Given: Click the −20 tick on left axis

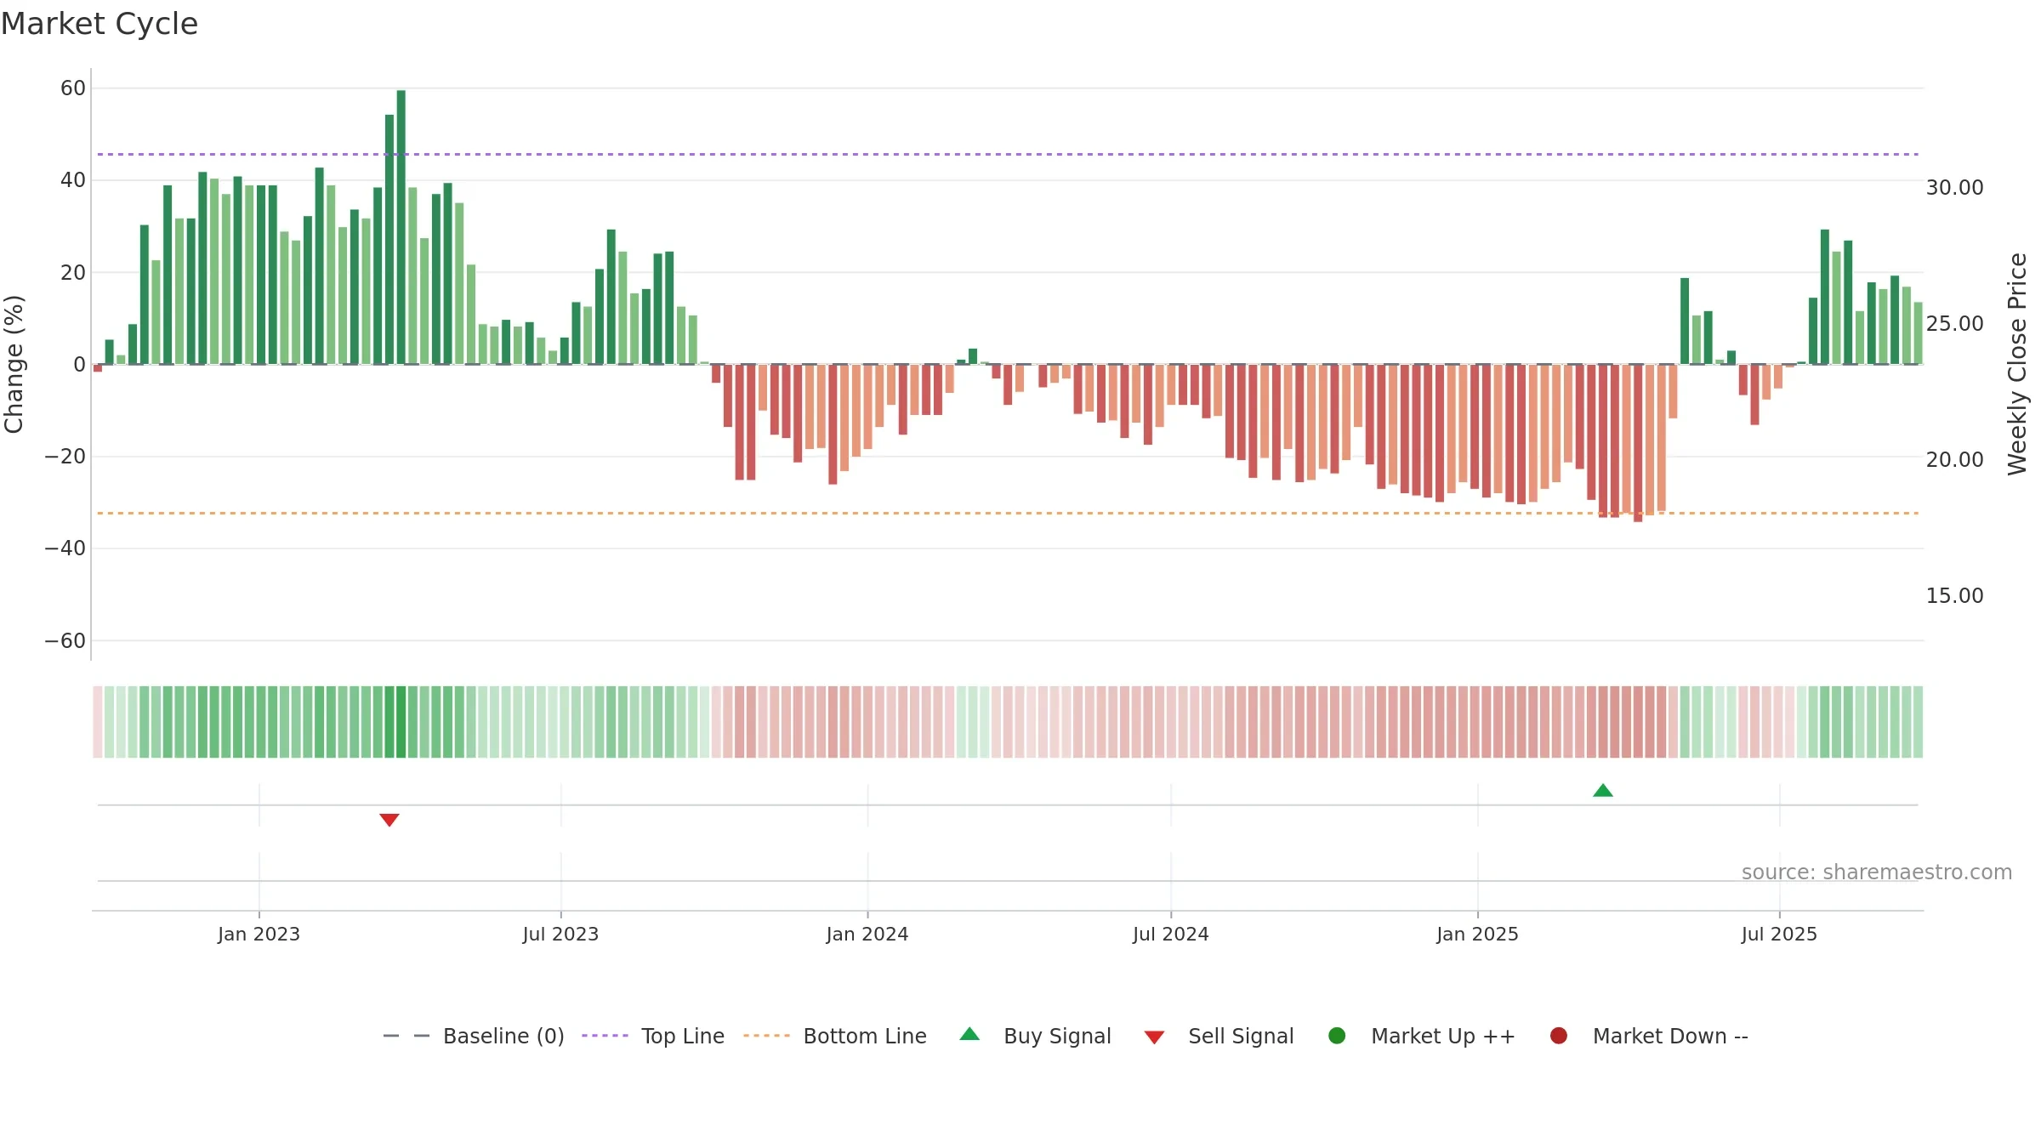Looking at the screenshot, I should click(65, 457).
